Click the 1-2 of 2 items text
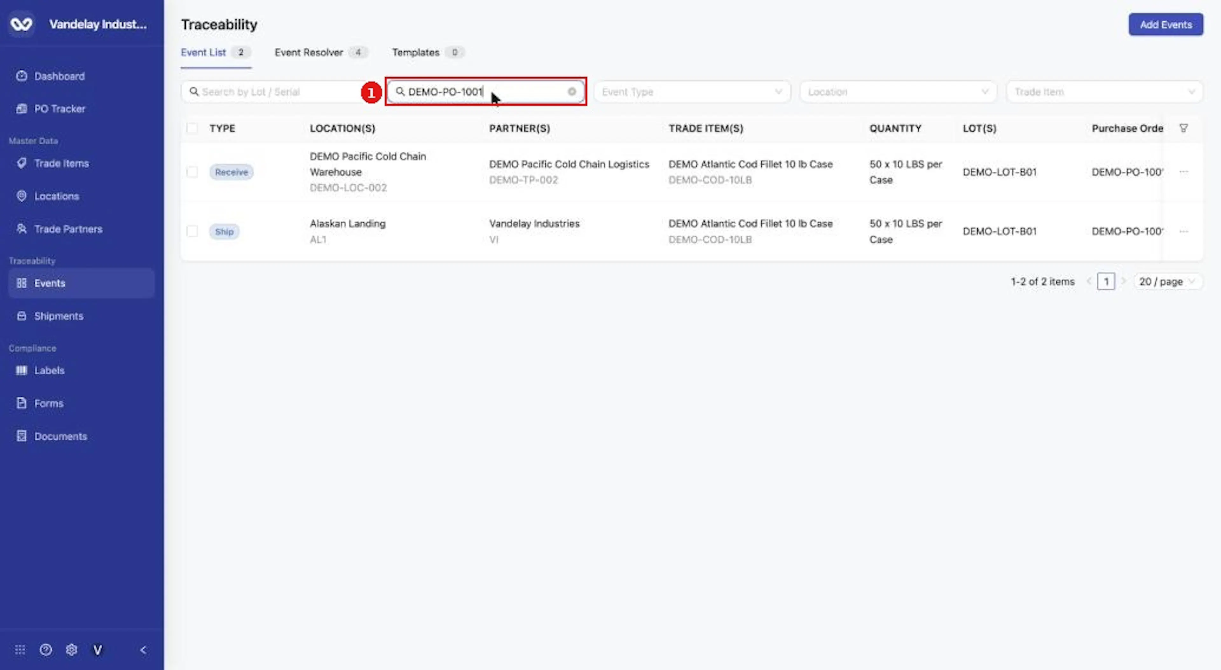 (x=1042, y=281)
